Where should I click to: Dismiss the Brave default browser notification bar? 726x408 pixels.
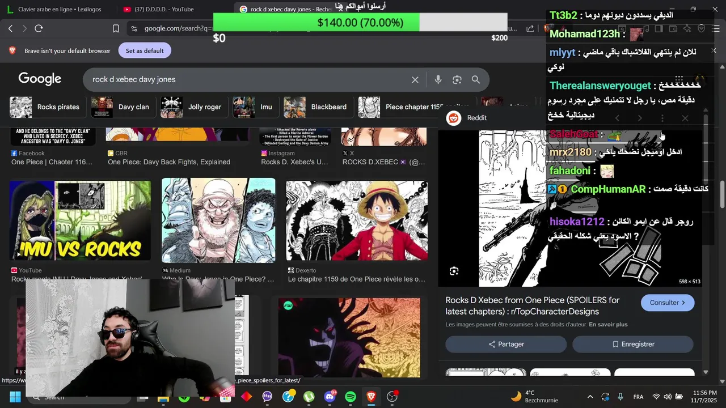pos(714,50)
